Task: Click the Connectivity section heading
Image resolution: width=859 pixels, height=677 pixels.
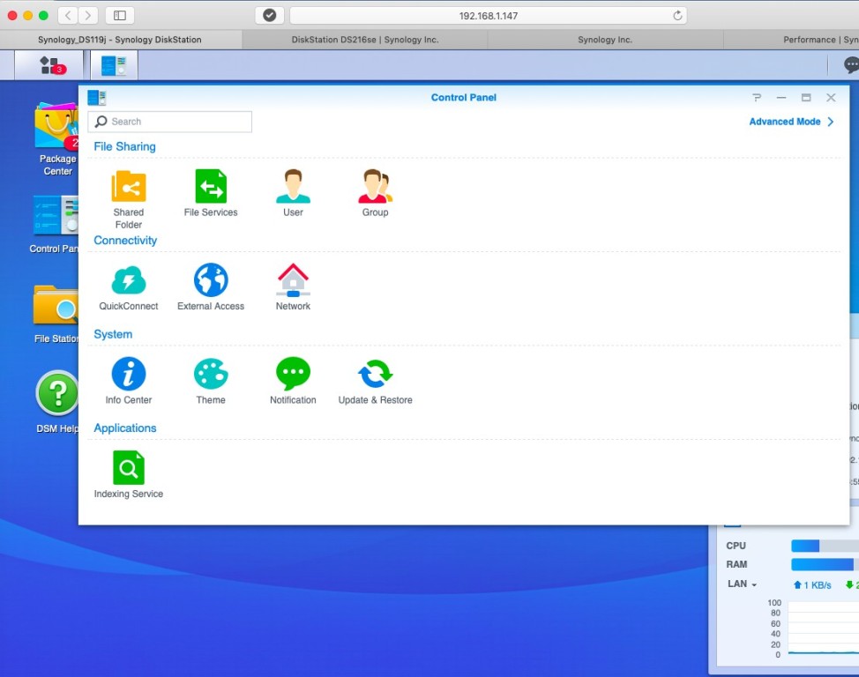Action: (x=125, y=241)
